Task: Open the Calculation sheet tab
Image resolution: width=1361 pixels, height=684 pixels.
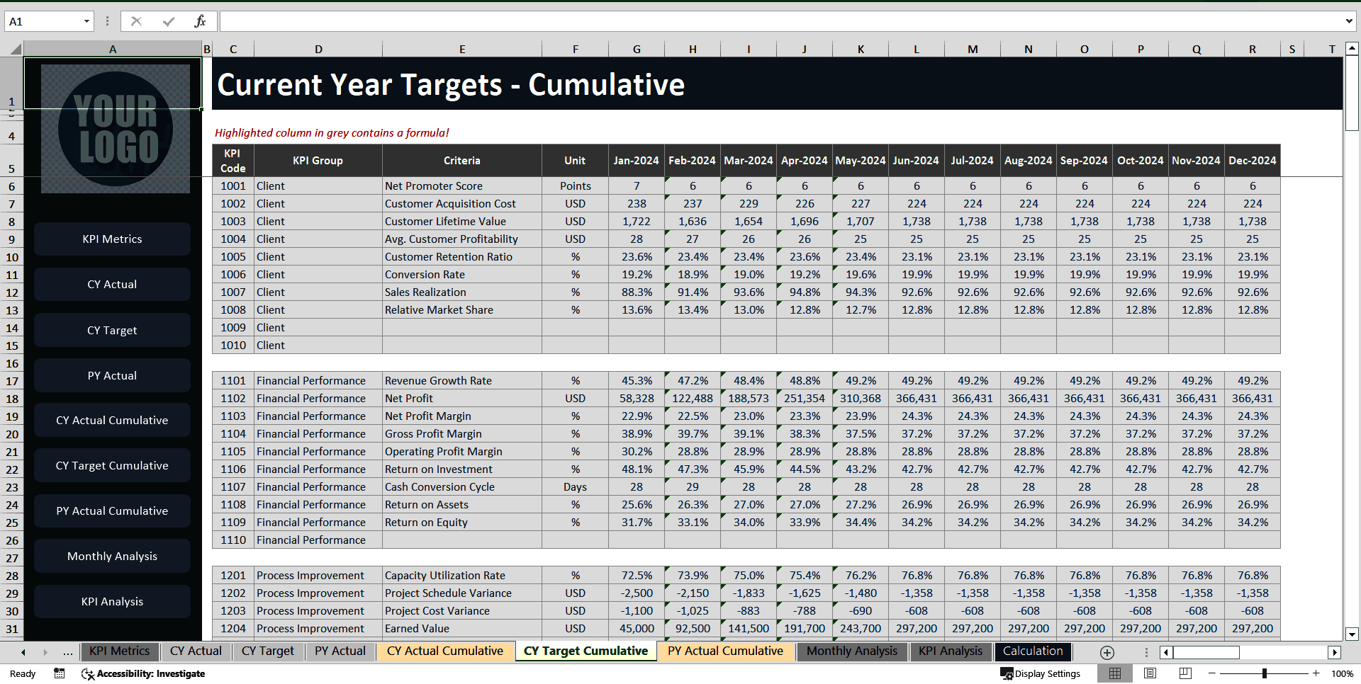Action: (1033, 651)
